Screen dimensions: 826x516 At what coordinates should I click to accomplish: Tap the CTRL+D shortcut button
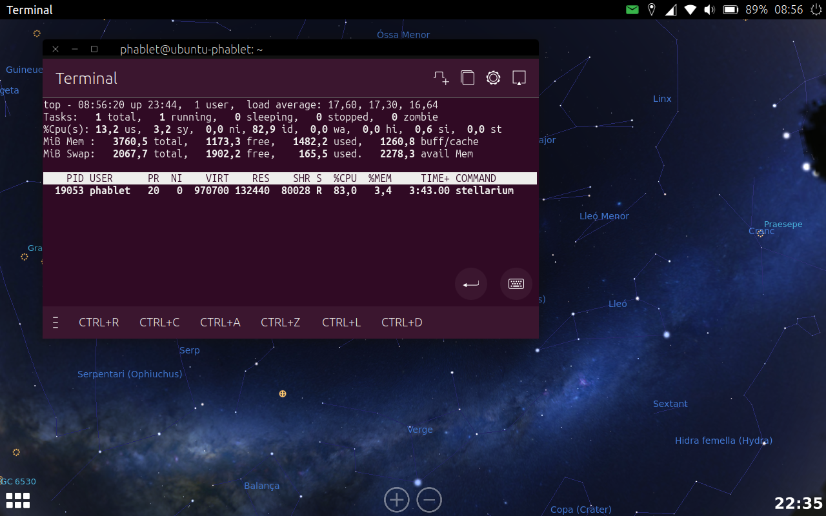click(x=402, y=322)
